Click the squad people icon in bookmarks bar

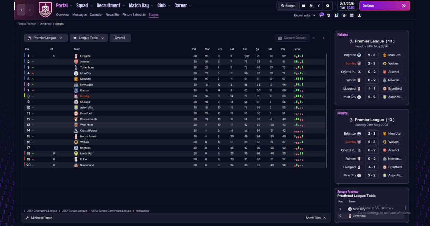coord(344,15)
